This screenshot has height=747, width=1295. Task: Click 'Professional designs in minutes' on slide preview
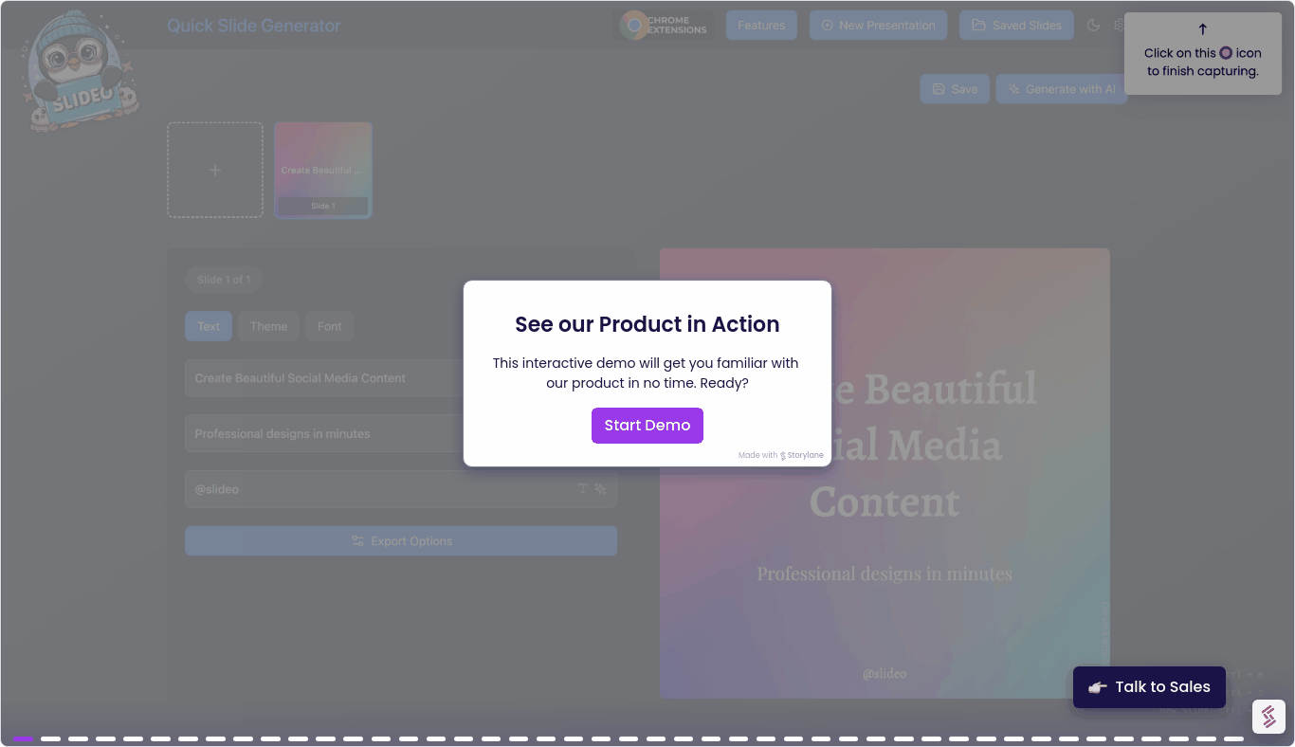(x=885, y=574)
